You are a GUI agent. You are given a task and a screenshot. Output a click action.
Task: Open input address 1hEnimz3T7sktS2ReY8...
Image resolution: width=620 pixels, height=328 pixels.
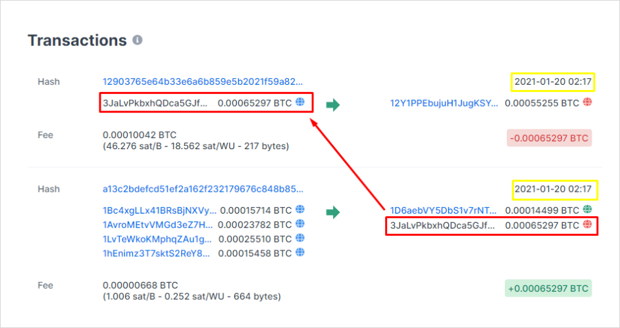pos(157,253)
